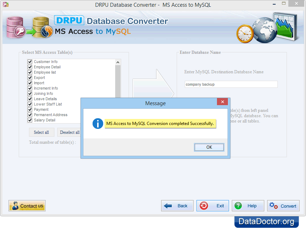The width and height of the screenshot is (306, 228).
Task: Close the Message dialog with X
Action: (222, 102)
